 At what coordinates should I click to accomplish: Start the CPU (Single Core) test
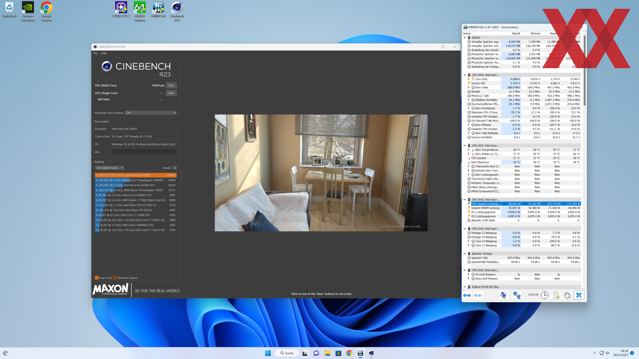tap(171, 93)
